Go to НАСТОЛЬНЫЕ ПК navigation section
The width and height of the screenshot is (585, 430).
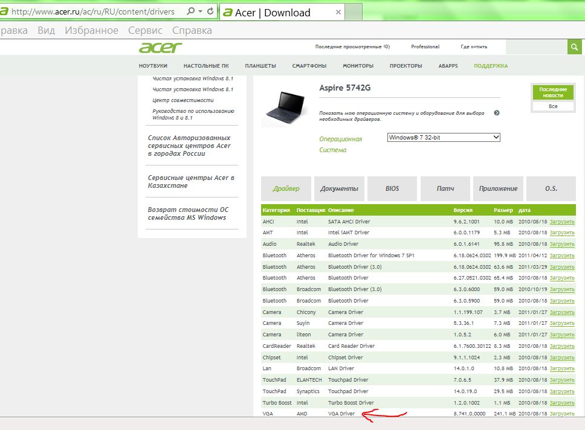[x=206, y=66]
